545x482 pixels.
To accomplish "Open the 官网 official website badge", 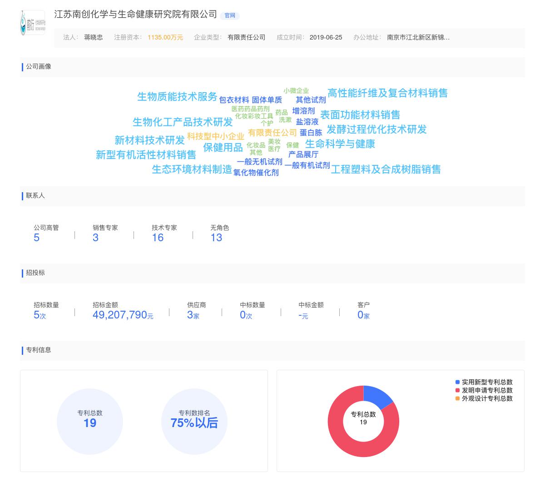I will [230, 15].
